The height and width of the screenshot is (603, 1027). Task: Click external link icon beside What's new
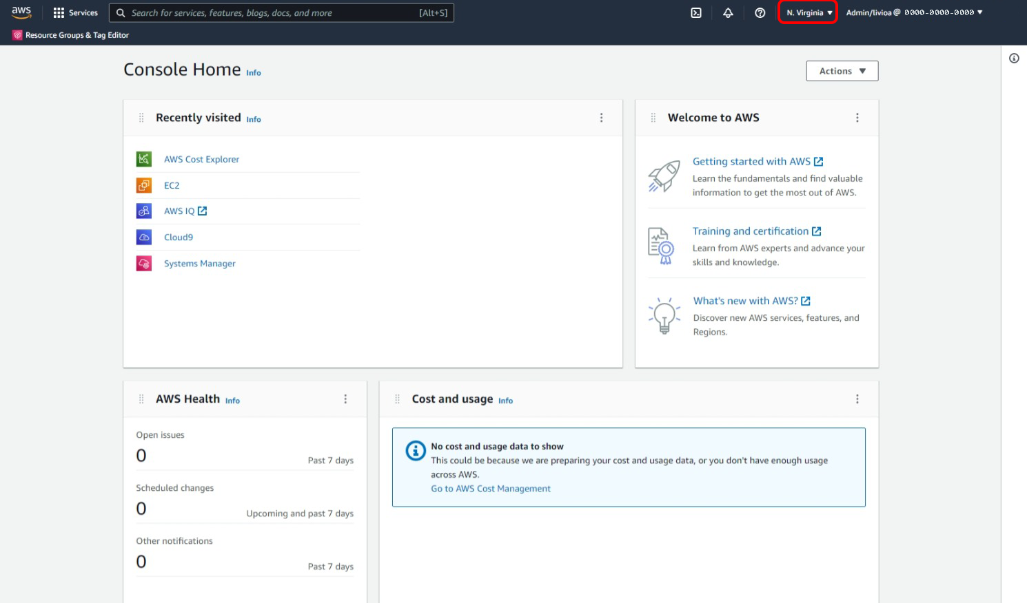click(x=806, y=301)
